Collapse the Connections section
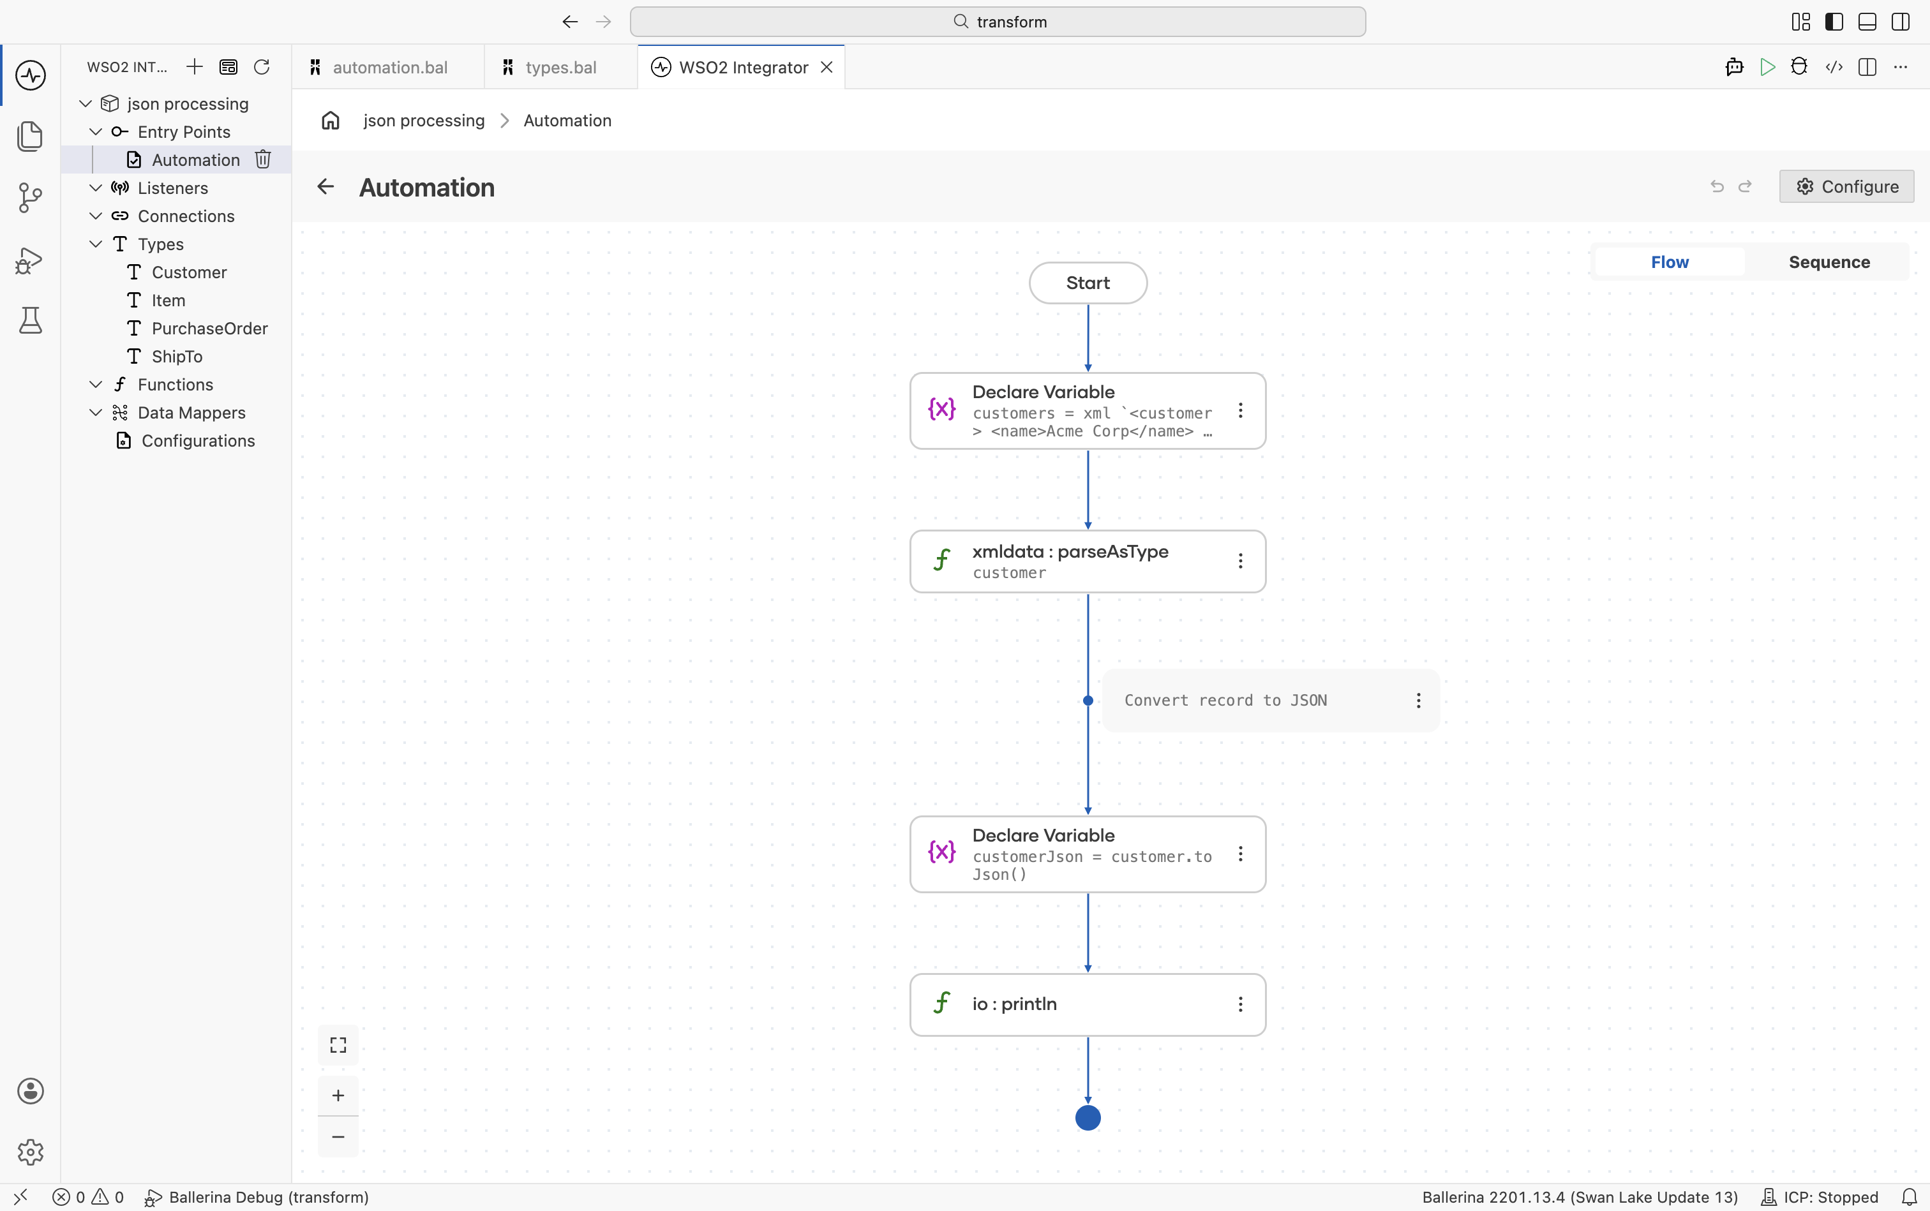1930x1211 pixels. (x=95, y=216)
